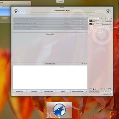The height and width of the screenshot is (119, 119).
Task: Open the search options arrow at the row end
Action: click(111, 18)
